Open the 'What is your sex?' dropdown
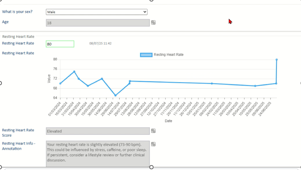Viewport: 301px width, 170px height. pyautogui.click(x=96, y=12)
